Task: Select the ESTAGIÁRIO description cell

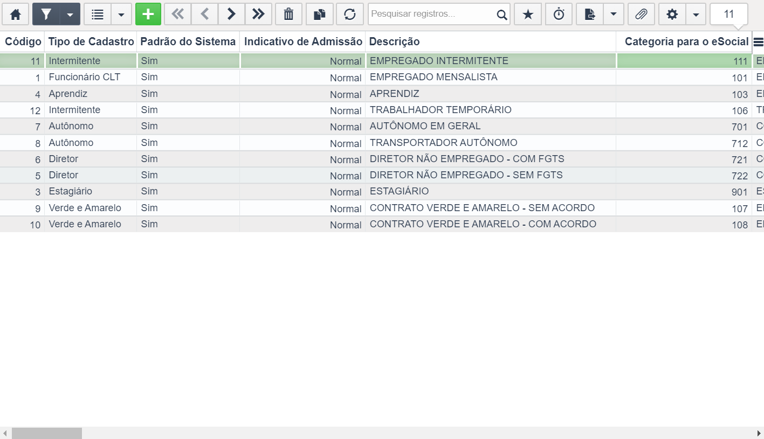Action: (x=491, y=191)
